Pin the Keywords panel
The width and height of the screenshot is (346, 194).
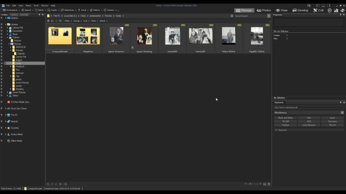coord(341,102)
